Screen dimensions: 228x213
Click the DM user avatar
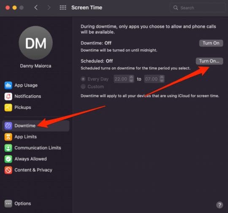point(35,43)
